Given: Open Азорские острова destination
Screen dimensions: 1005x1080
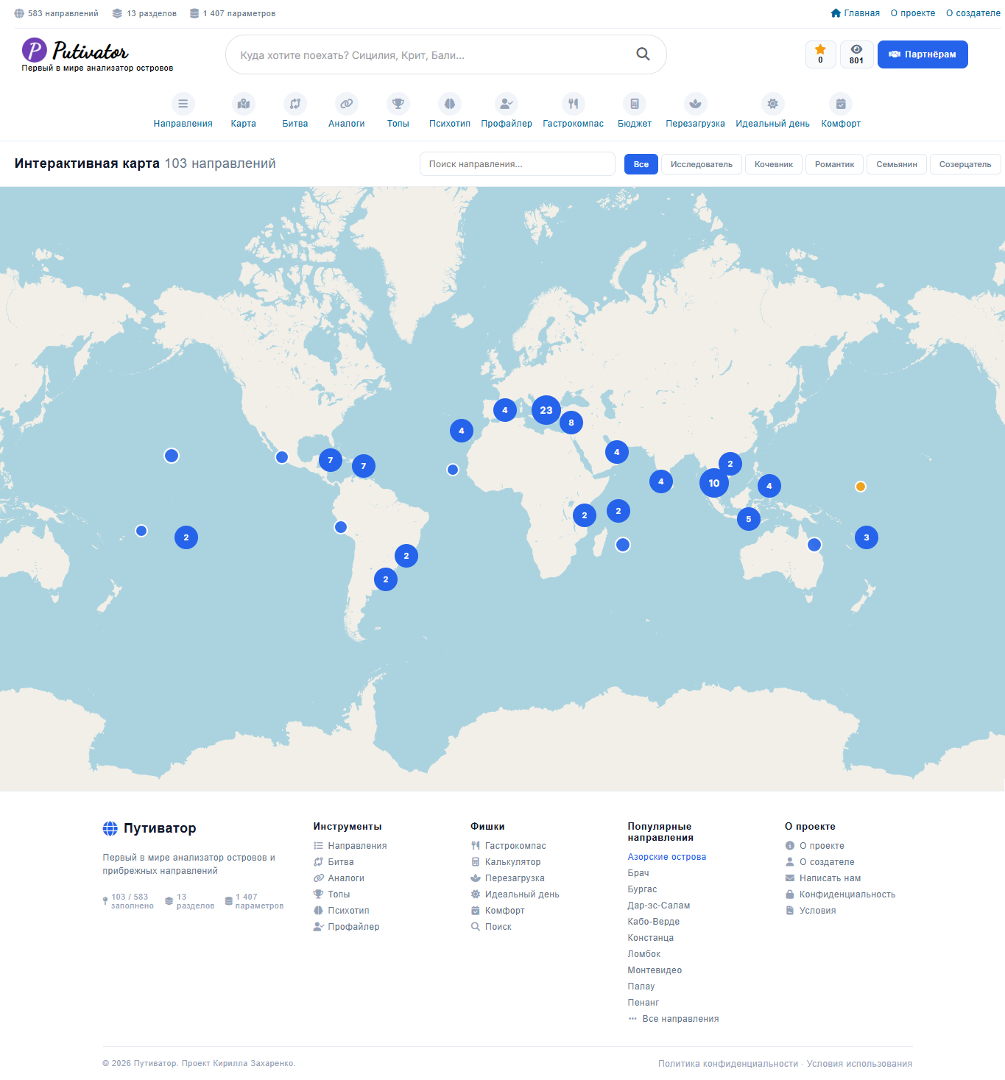Looking at the screenshot, I should pyautogui.click(x=667, y=857).
